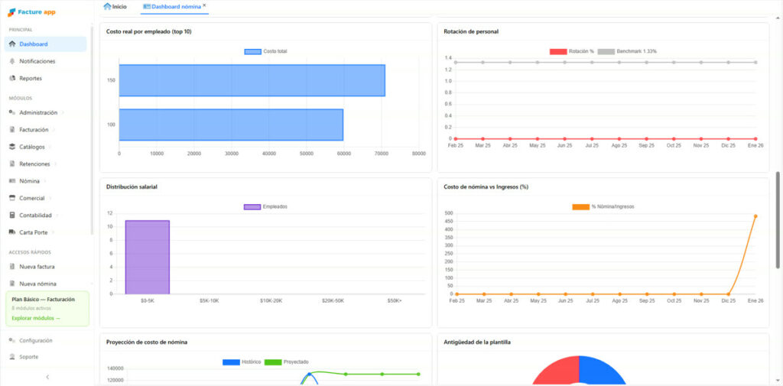
Task: Click the Nueva nómina shortcut icon
Action: coord(12,284)
